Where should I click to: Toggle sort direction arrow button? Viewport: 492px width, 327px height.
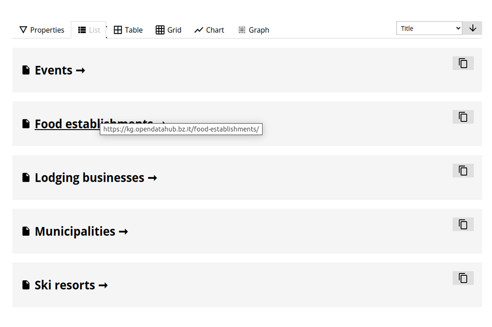[x=472, y=28]
